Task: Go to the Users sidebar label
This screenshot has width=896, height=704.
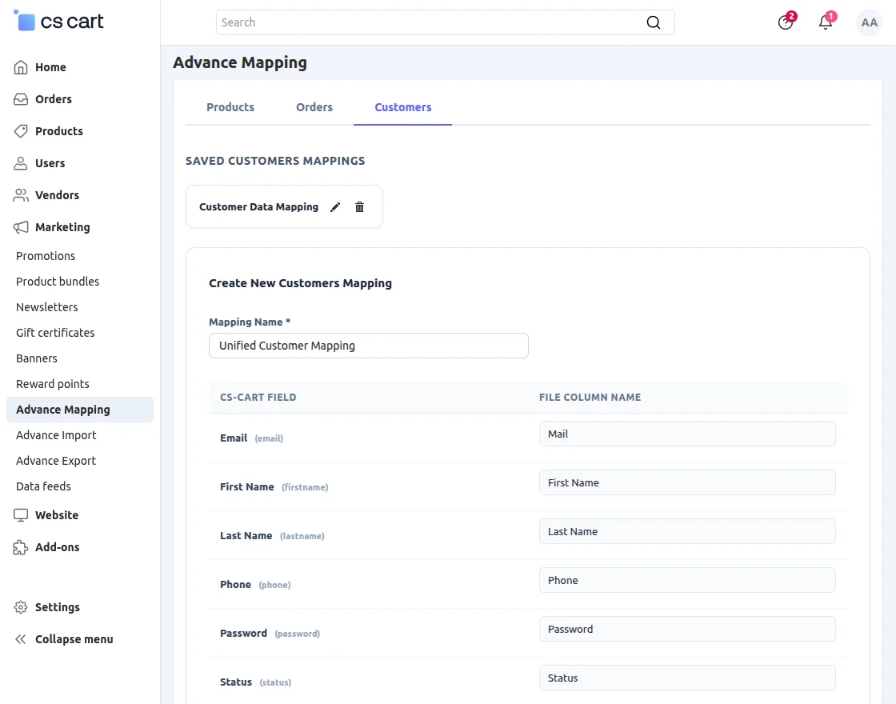Action: tap(50, 163)
